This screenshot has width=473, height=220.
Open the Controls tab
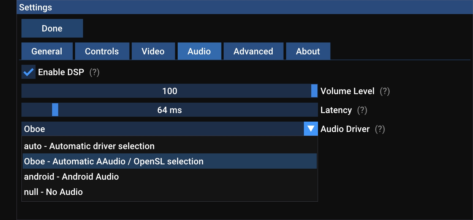click(x=102, y=51)
